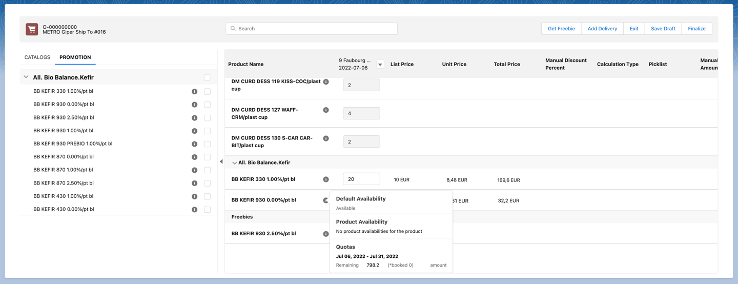Screen dimensions: 738x284
Task: Check the All. Bio Balance.Kefir group checkbox
Action: [x=207, y=78]
